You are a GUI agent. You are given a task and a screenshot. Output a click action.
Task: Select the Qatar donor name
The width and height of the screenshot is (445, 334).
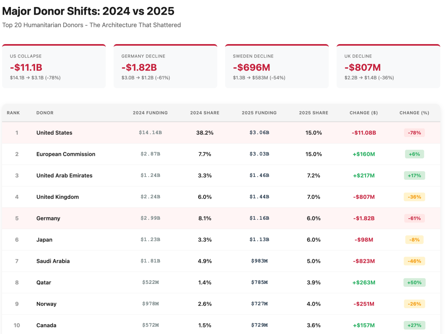tap(44, 282)
